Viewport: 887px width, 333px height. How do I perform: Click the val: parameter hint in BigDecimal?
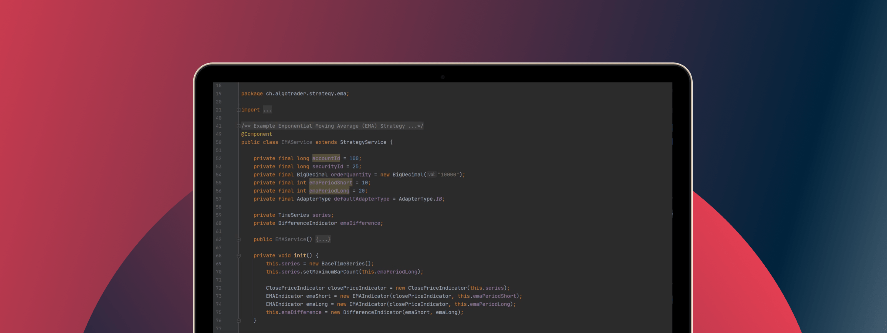(432, 175)
